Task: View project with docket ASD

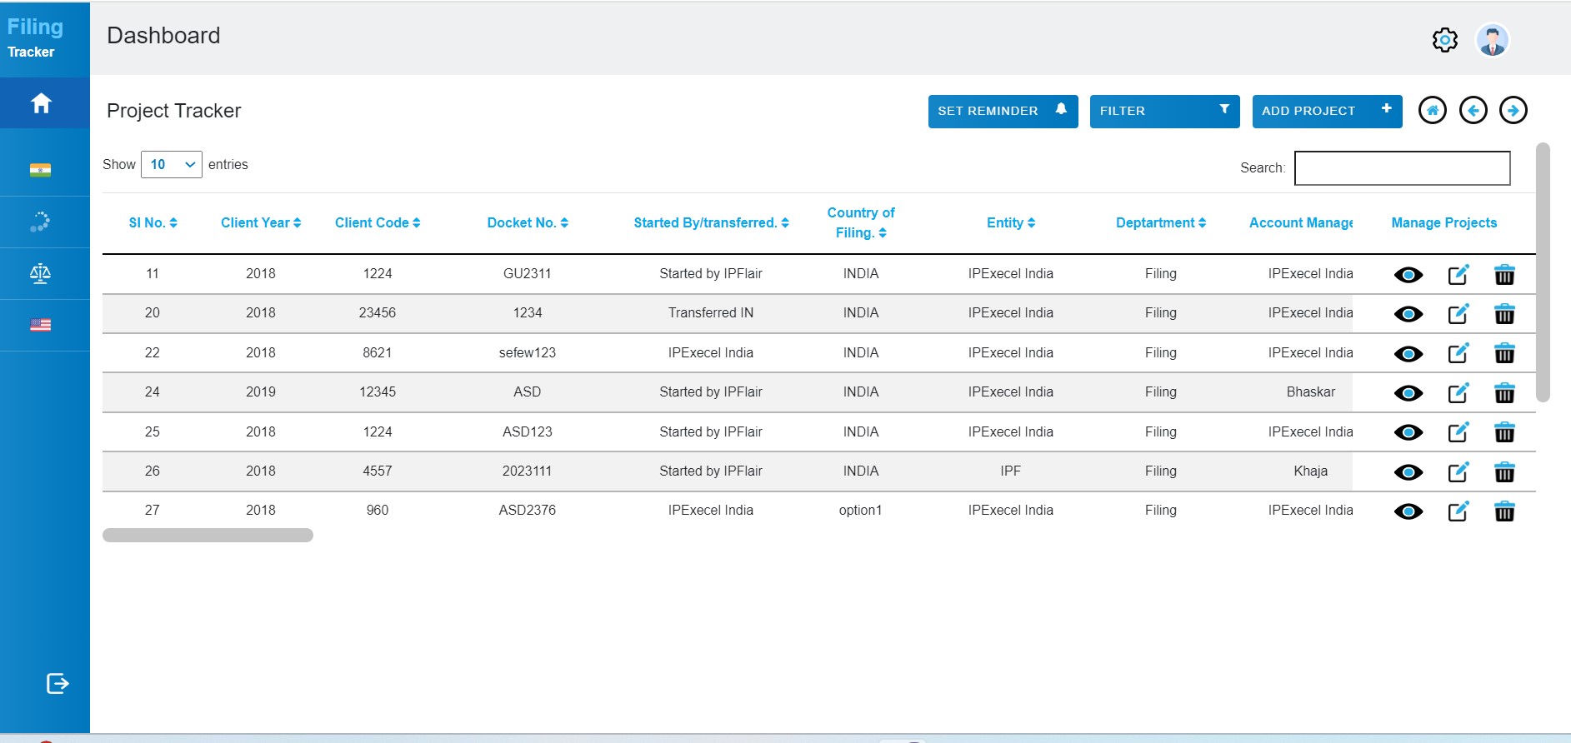Action: 1408,393
